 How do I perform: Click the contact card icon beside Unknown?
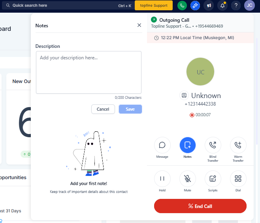coord(184,95)
